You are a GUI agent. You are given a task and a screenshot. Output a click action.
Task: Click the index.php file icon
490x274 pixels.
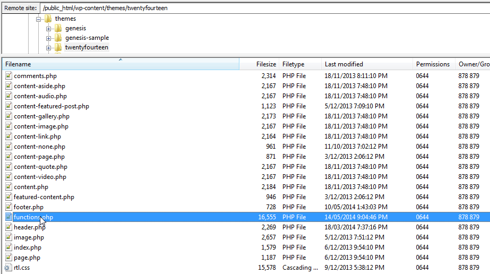click(8, 247)
